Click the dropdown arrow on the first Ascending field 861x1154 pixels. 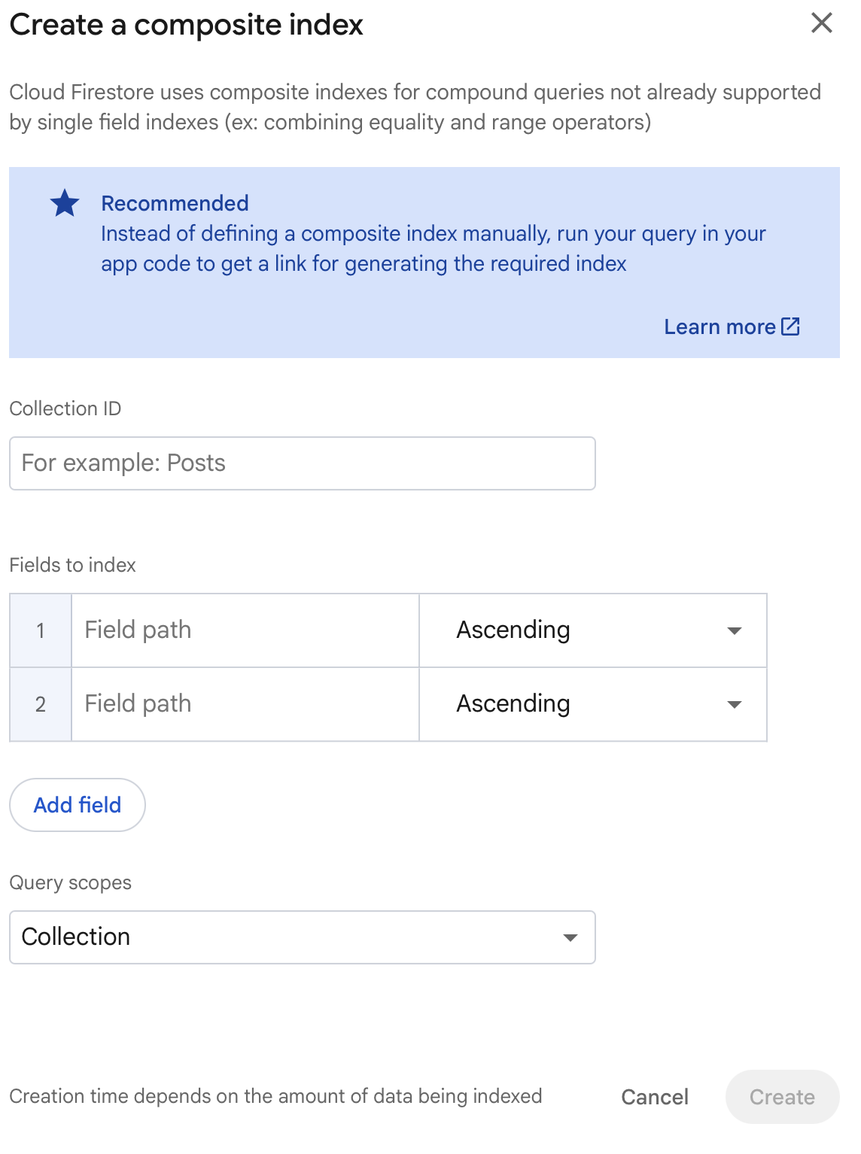tap(734, 630)
